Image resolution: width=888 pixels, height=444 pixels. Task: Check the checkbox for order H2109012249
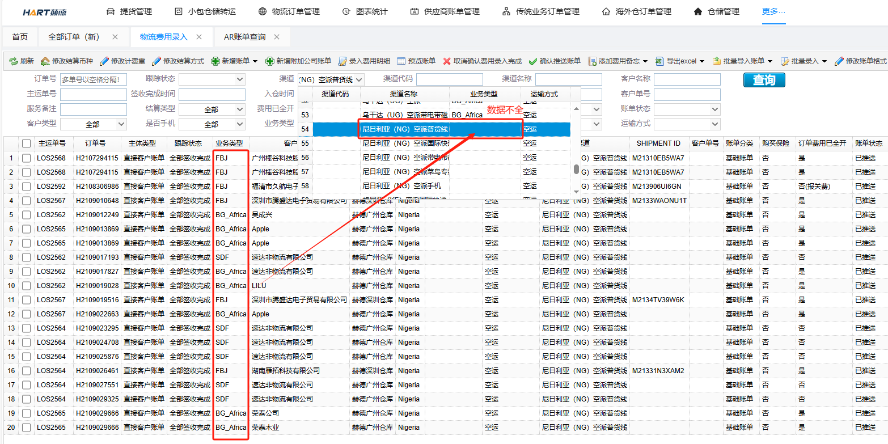click(26, 215)
